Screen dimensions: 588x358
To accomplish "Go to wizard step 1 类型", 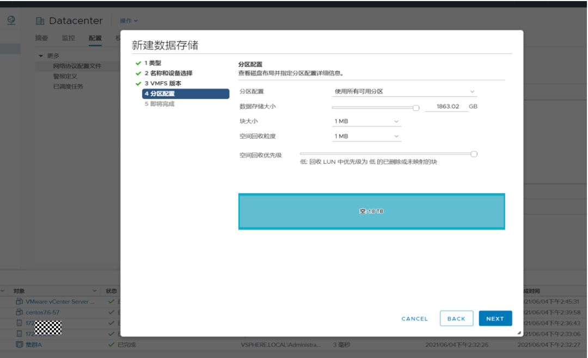I will tap(153, 63).
